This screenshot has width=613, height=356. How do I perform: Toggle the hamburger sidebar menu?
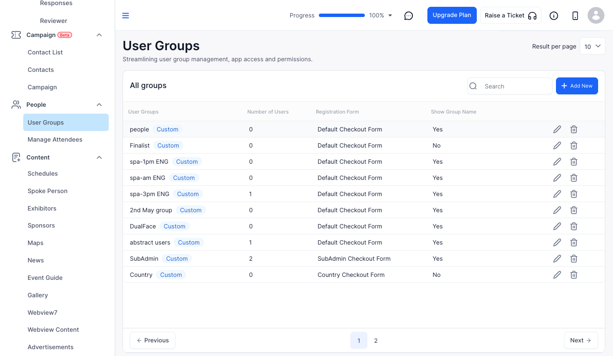(126, 16)
